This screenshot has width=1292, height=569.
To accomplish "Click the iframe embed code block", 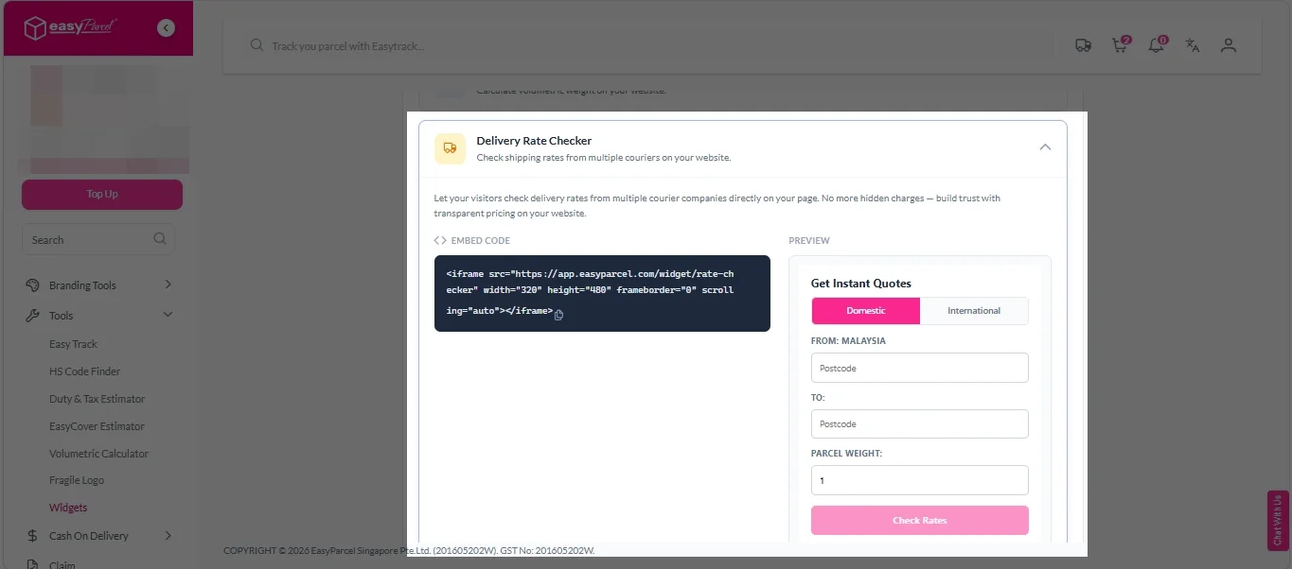I will [x=602, y=294].
